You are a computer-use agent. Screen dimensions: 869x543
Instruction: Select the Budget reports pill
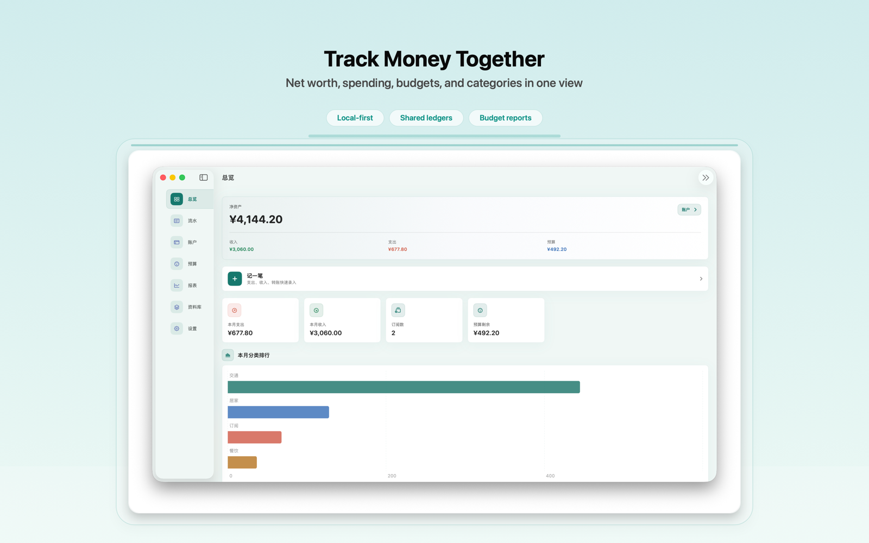[x=505, y=118]
